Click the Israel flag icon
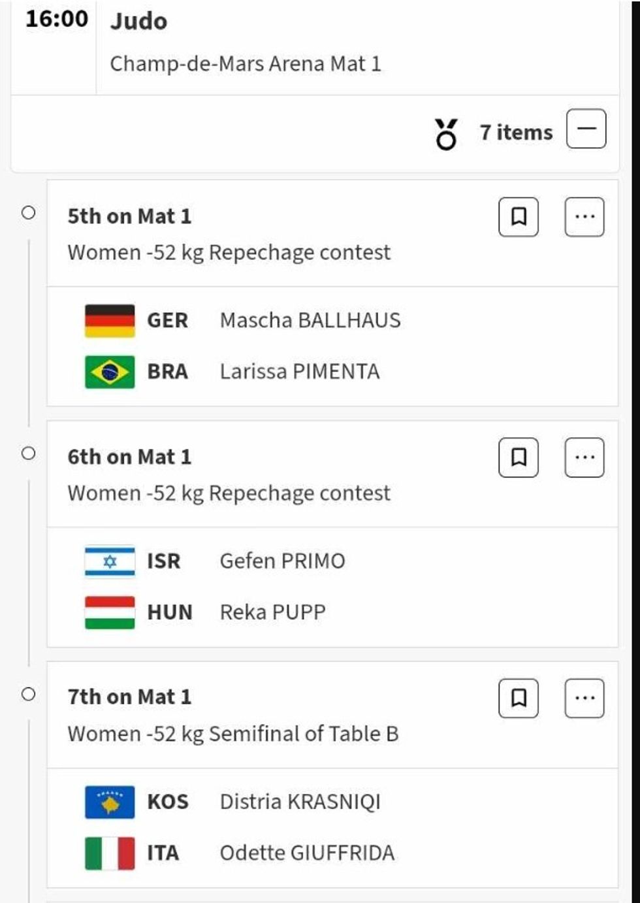This screenshot has width=640, height=903. tap(110, 561)
